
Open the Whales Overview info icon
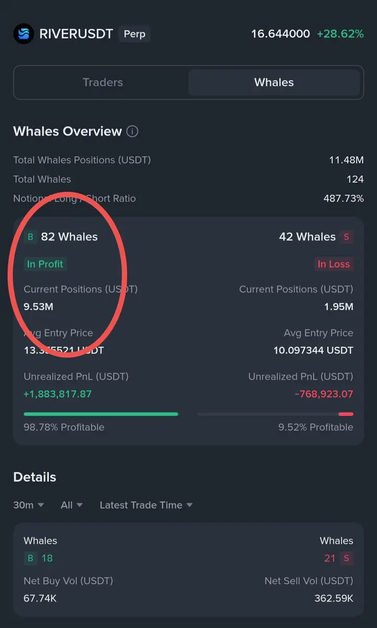coord(133,131)
